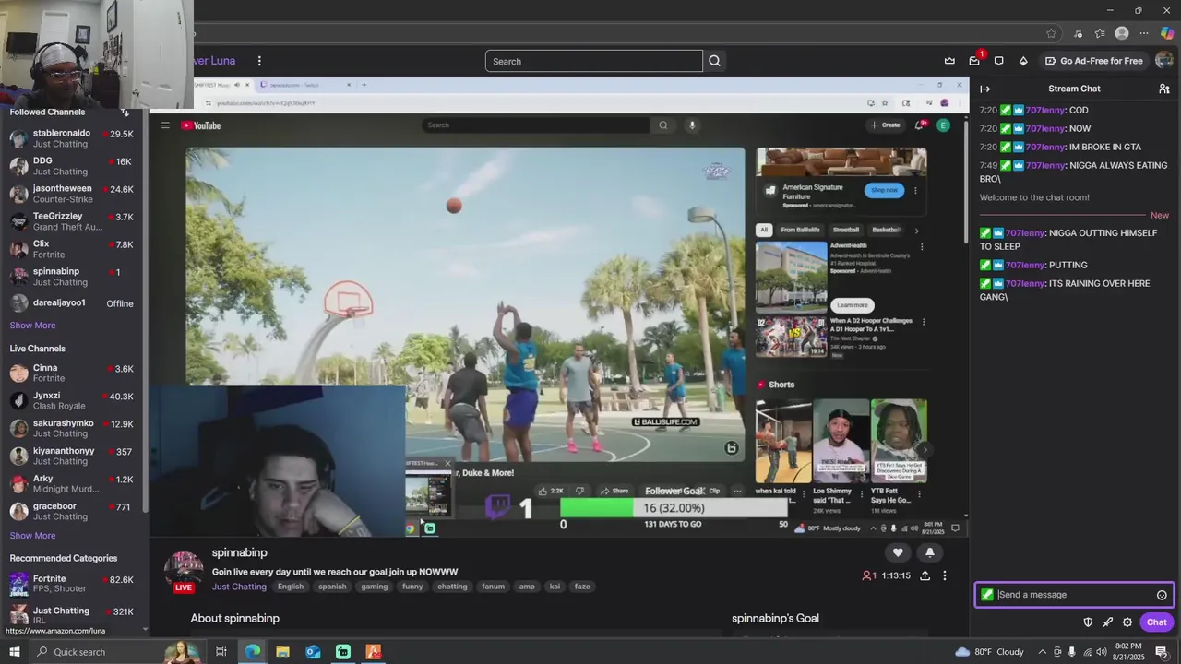Viewport: 1181px width, 664px height.
Task: Focus the Send a message chat box
Action: [1074, 595]
